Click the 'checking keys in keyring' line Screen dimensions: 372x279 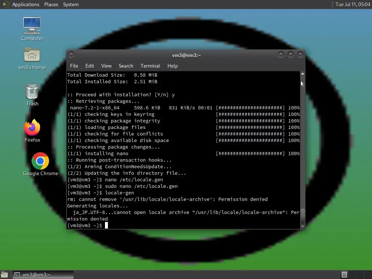click(x=183, y=114)
